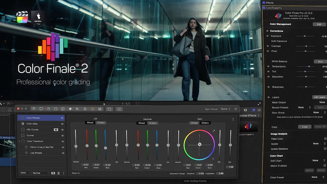
Task: Switch Gain to Sliders view
Action: (205, 123)
